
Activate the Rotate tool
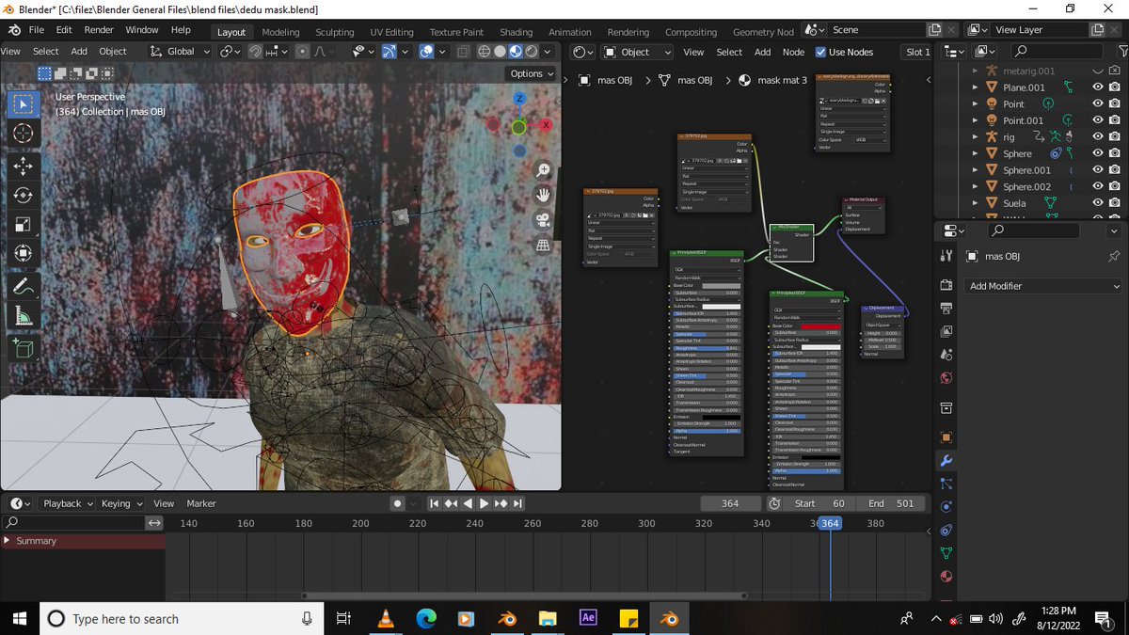[24, 195]
